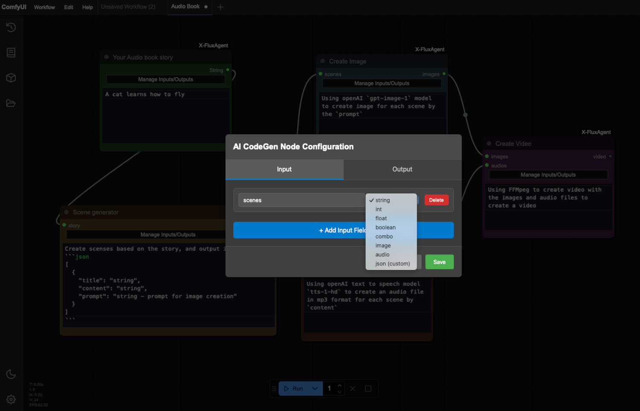
Task: Collapse the Scene generator node dot
Action: 67,212
